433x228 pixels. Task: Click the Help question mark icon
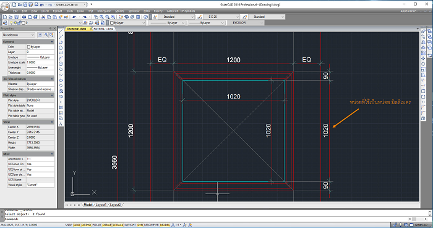(x=145, y=17)
